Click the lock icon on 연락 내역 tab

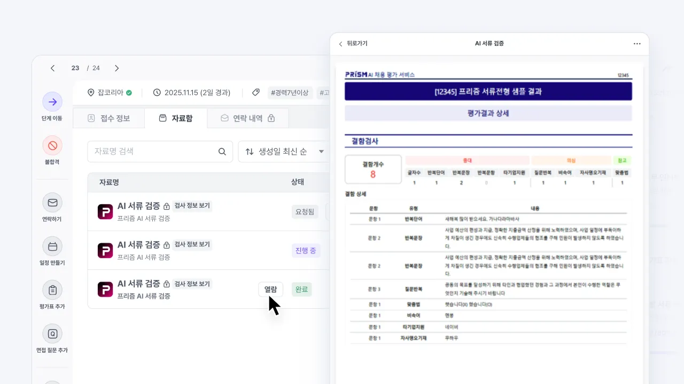click(271, 118)
